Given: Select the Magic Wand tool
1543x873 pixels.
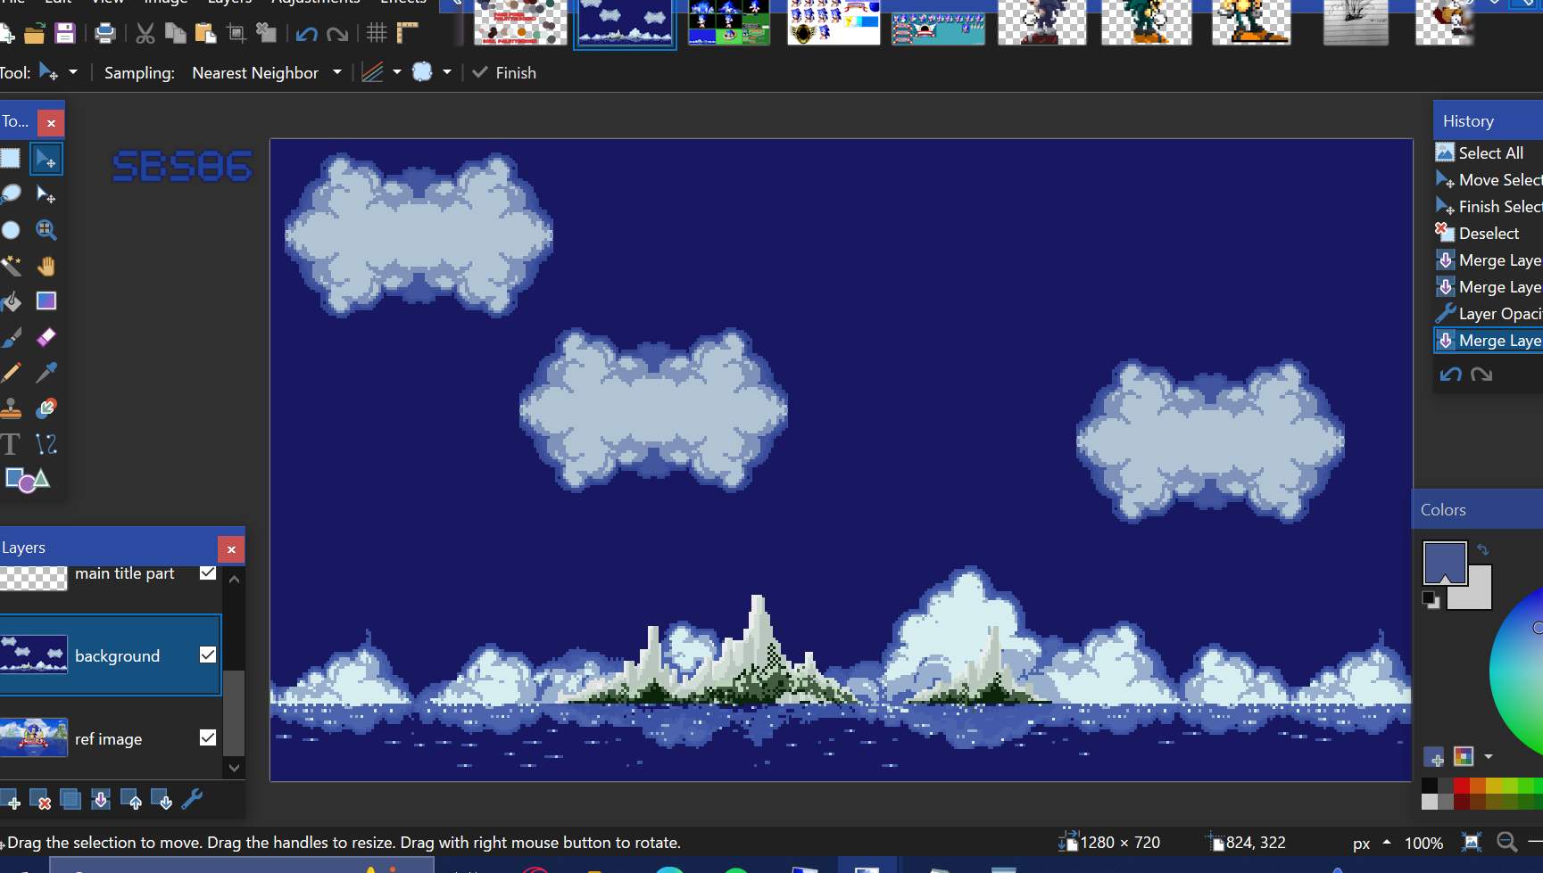Looking at the screenshot, I should tap(11, 266).
